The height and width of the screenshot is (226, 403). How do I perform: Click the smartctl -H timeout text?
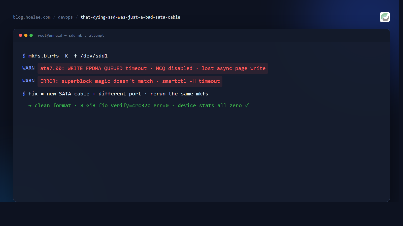click(191, 81)
